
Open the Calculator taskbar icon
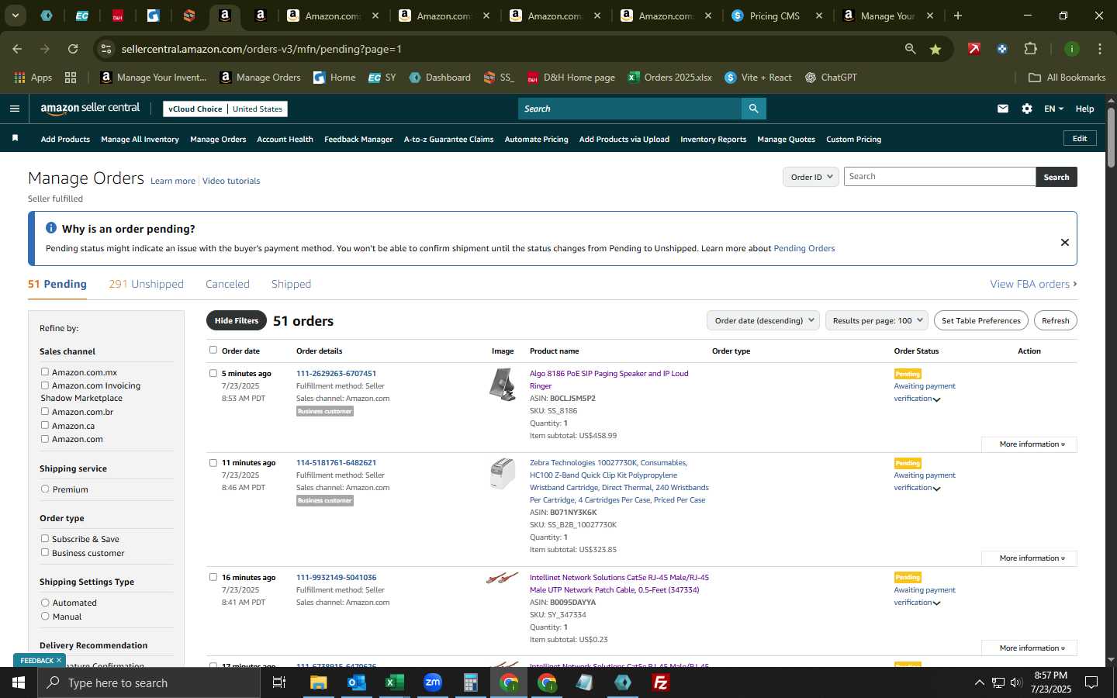click(x=470, y=682)
